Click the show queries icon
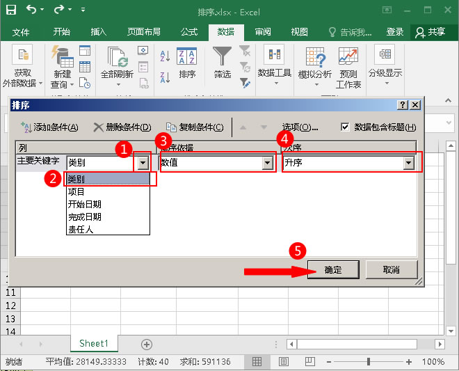 tap(85, 51)
